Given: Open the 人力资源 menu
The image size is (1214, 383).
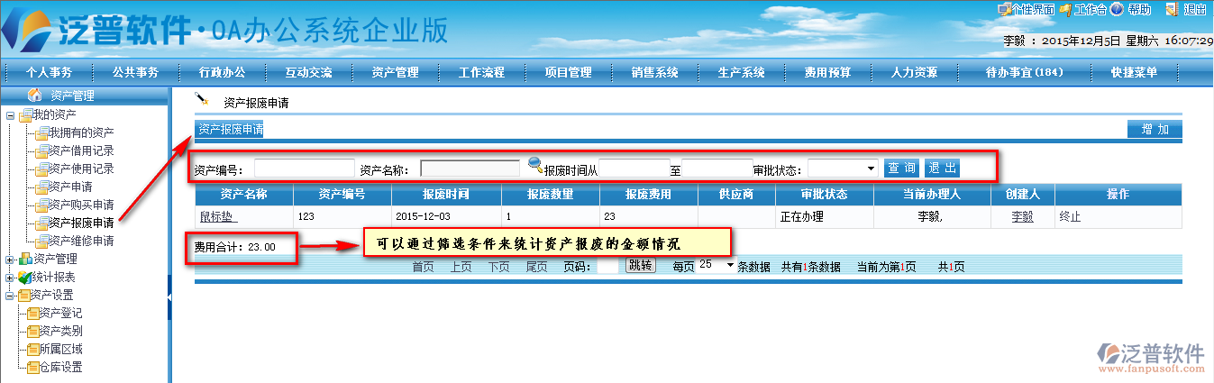Looking at the screenshot, I should 914,73.
